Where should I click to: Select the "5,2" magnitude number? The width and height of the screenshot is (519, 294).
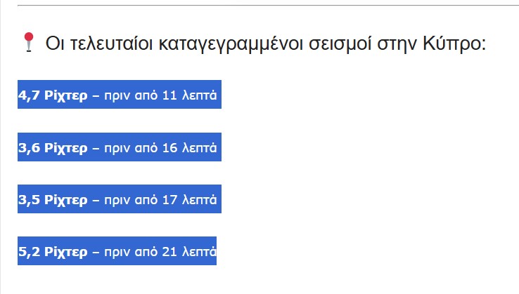(x=29, y=251)
